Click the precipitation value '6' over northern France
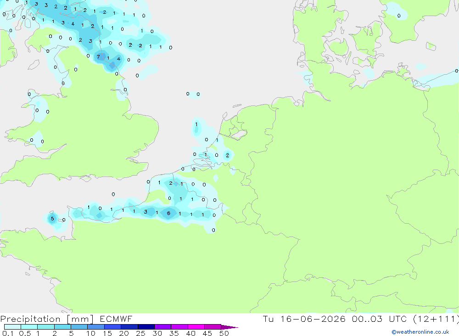 (168, 213)
